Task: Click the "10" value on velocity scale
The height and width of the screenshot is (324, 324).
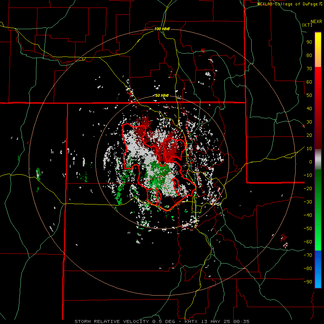Action: [309, 149]
